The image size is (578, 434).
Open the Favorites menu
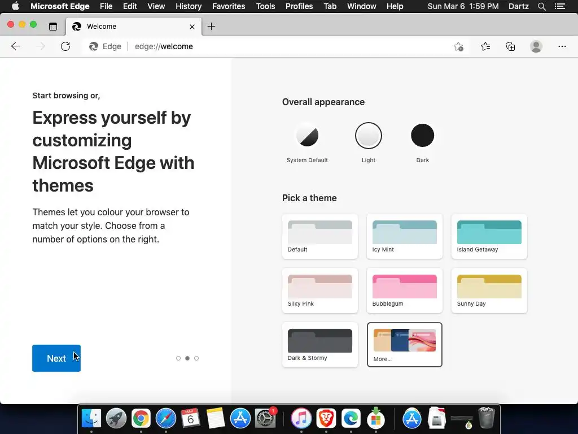pyautogui.click(x=229, y=6)
